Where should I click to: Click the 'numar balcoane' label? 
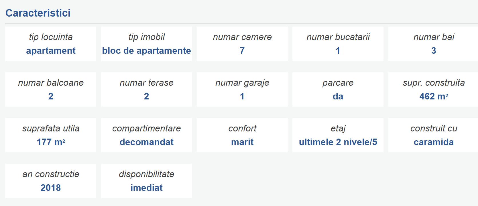coord(51,83)
